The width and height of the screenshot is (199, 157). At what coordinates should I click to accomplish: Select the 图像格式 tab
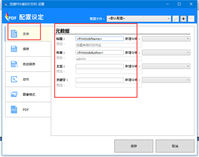(28, 94)
